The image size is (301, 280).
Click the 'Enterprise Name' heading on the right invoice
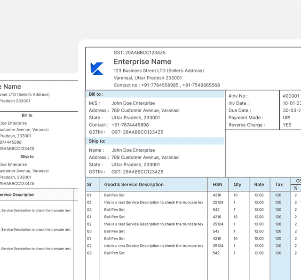pos(143,62)
